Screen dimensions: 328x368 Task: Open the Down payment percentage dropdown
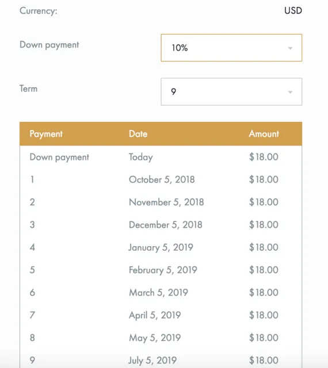[x=231, y=48]
